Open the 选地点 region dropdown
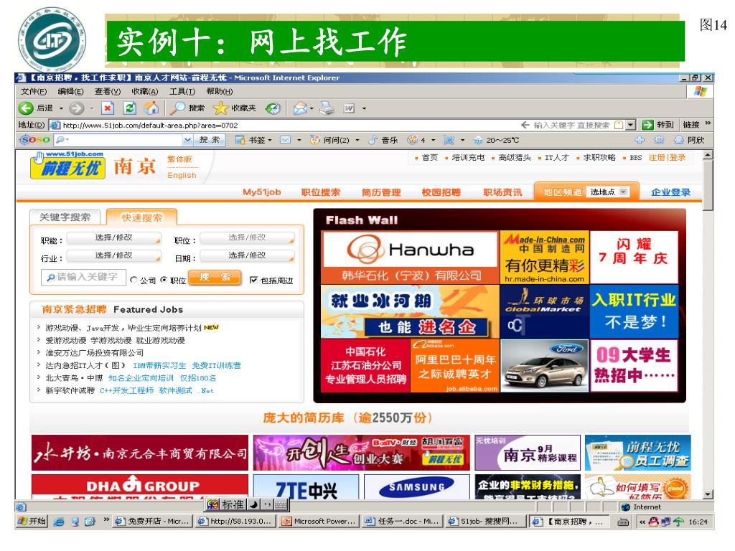735x551 pixels. [609, 192]
